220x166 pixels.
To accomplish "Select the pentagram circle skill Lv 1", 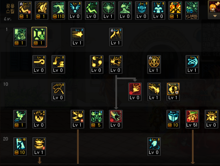I will pos(154,64).
